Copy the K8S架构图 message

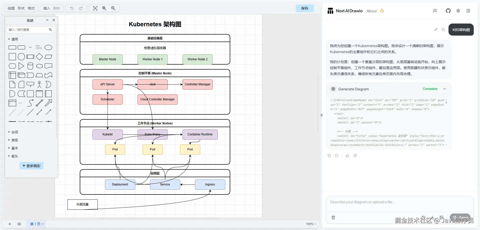tap(443, 30)
